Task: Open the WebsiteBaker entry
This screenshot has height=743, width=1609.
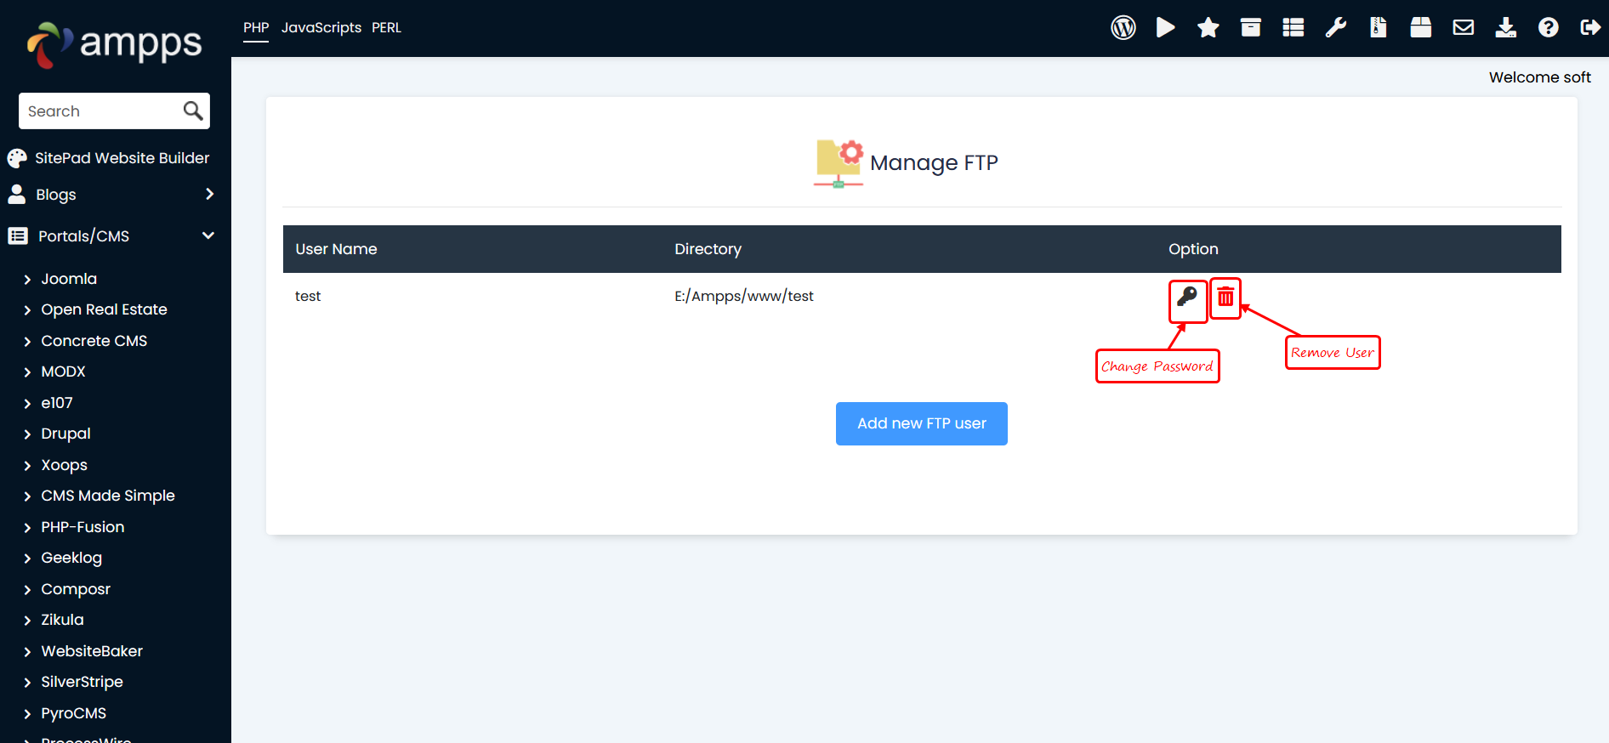Action: (92, 651)
